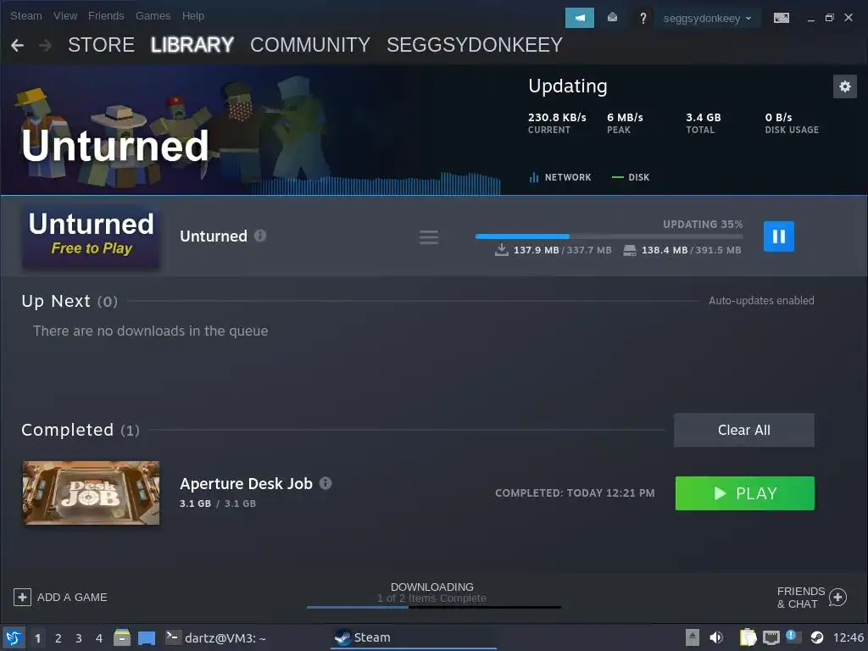Click the Steam taskbar window button

tap(414, 637)
